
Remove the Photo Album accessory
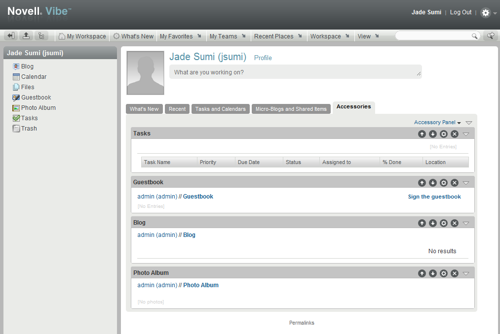455,273
